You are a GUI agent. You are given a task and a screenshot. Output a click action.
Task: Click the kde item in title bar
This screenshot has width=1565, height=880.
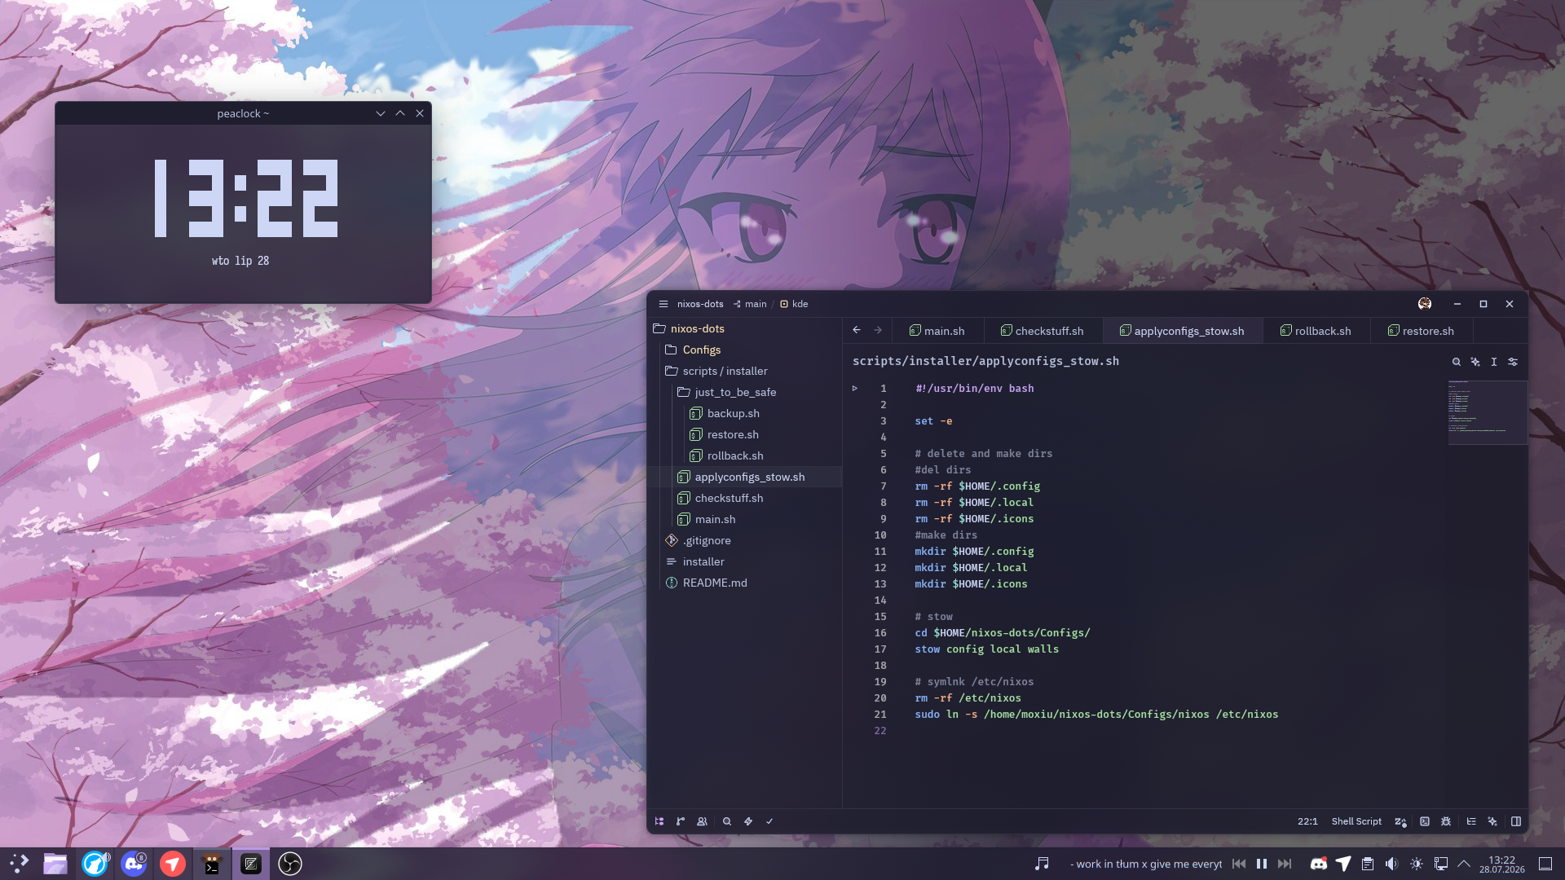click(x=794, y=304)
